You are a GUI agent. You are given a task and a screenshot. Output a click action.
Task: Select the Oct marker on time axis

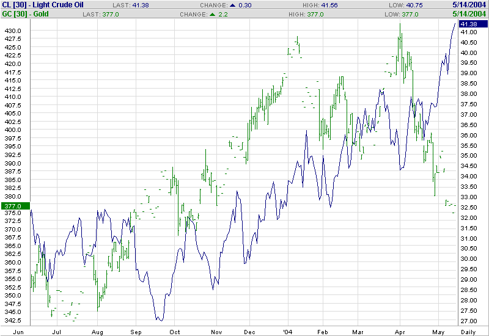(x=175, y=331)
